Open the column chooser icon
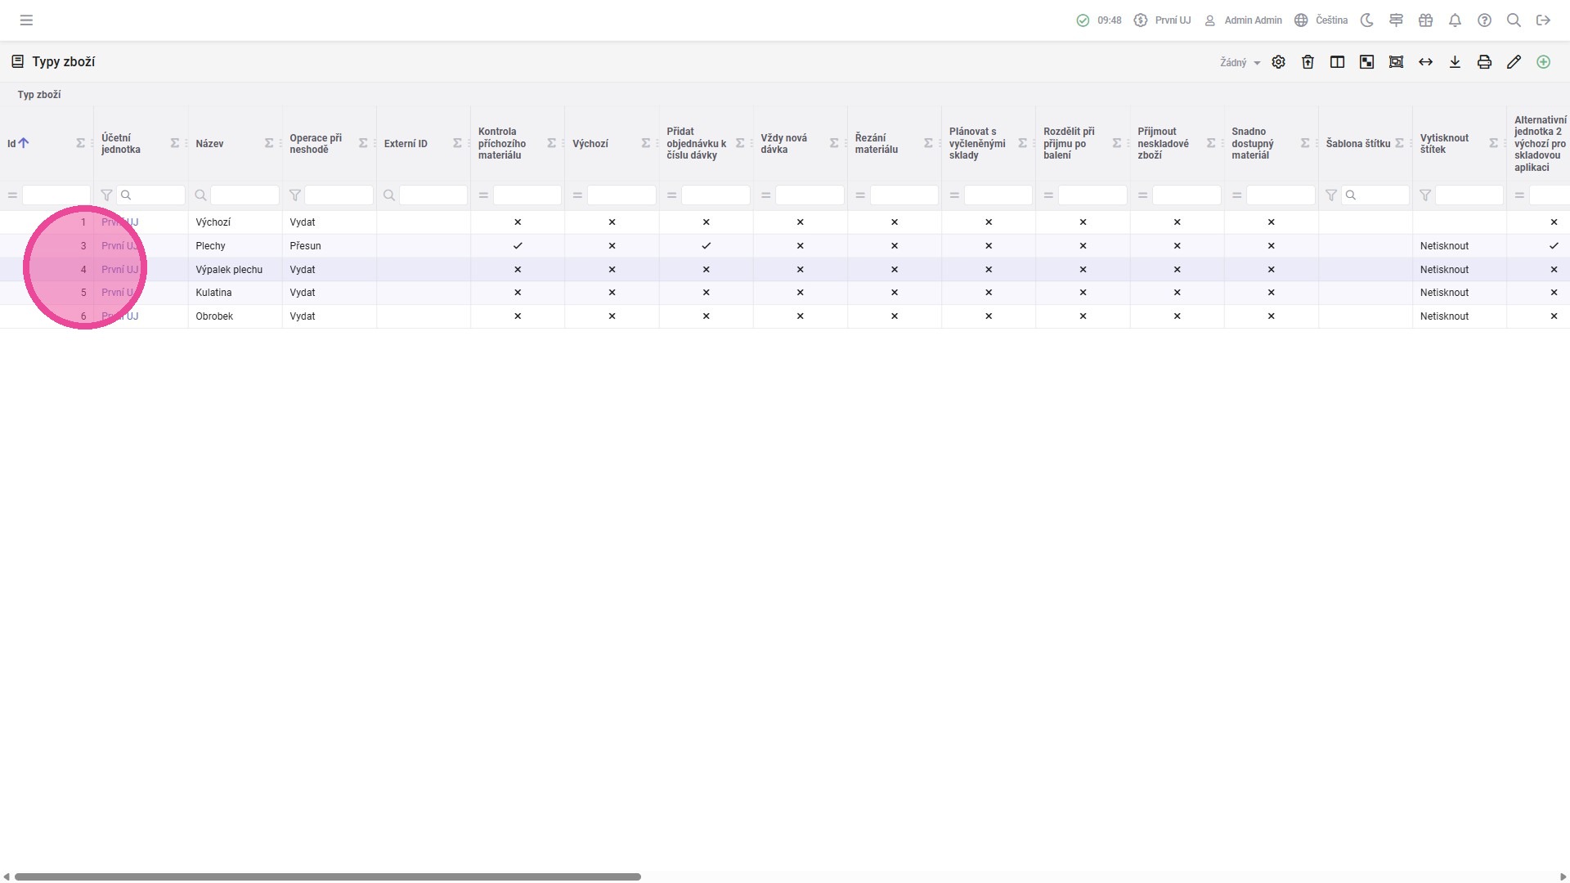The width and height of the screenshot is (1570, 883). (x=1337, y=62)
